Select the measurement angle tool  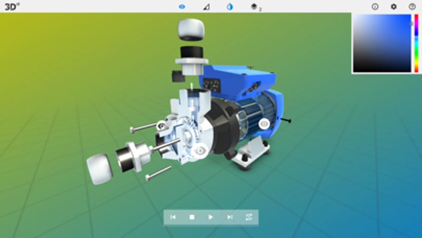206,7
